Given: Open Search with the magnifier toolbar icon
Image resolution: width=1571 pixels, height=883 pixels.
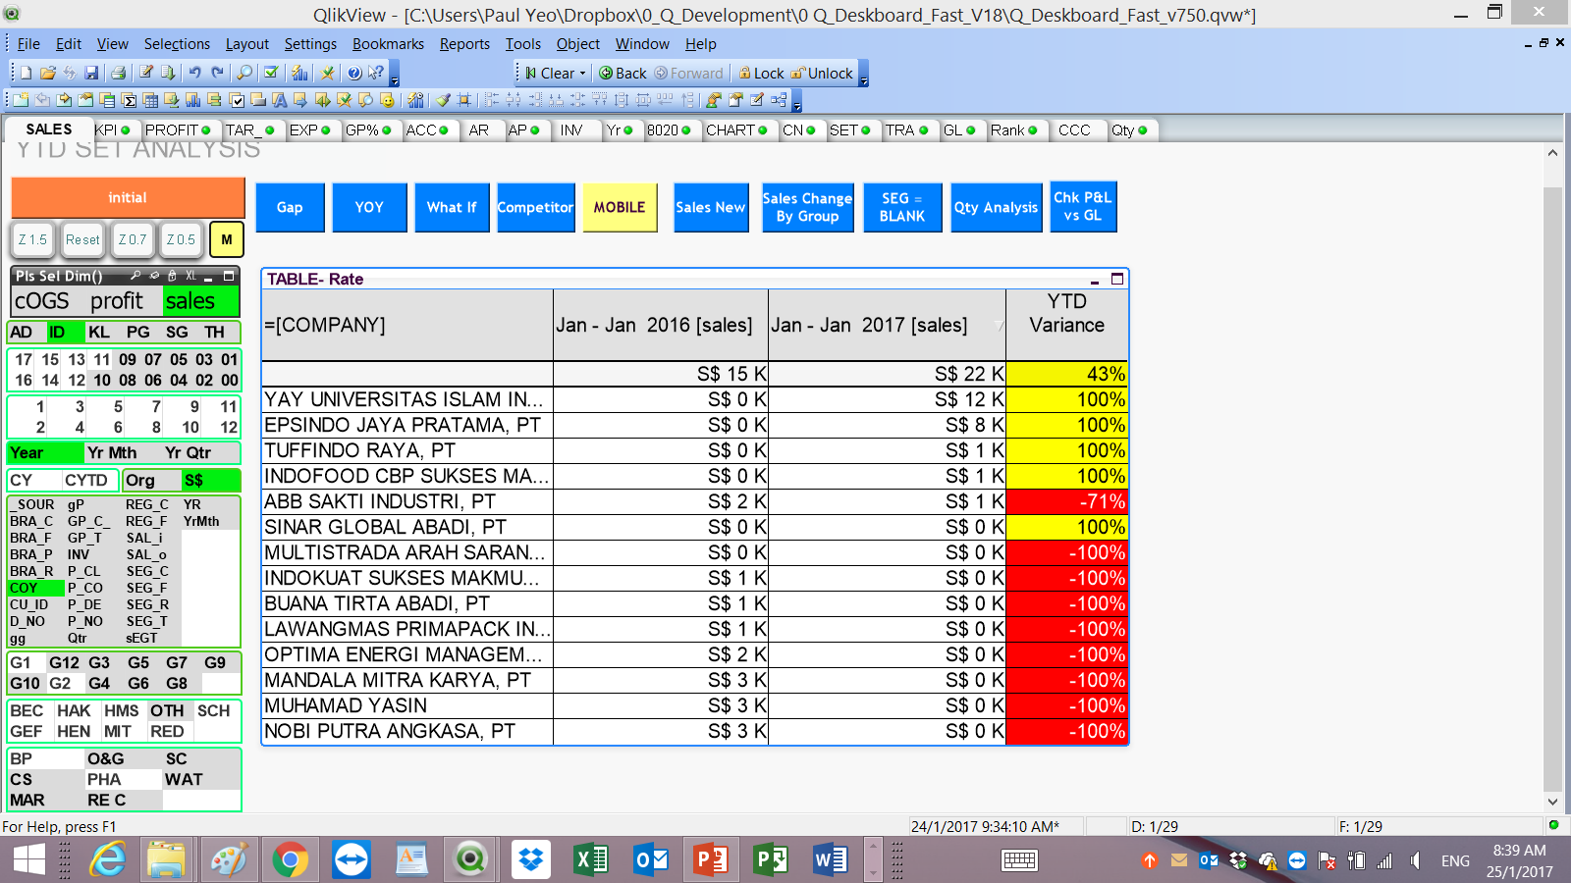Looking at the screenshot, I should 244,73.
